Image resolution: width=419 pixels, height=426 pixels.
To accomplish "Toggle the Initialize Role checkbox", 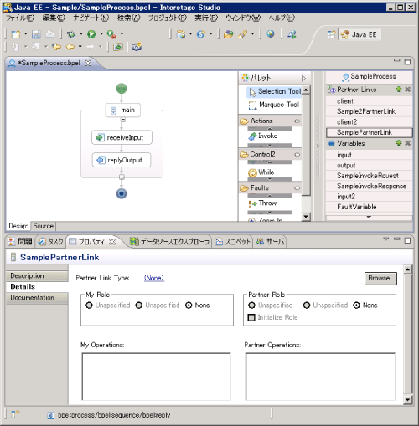I will pyautogui.click(x=251, y=317).
